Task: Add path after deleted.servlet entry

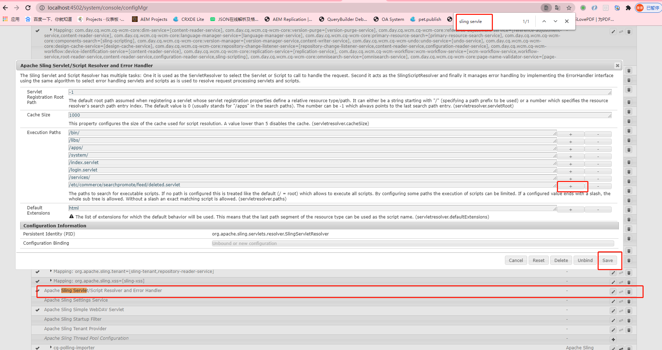Action: 571,186
